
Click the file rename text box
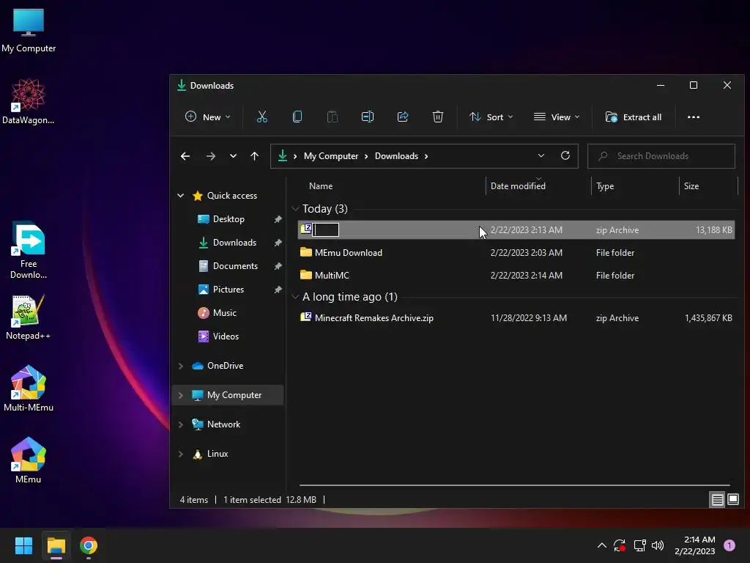tap(326, 229)
